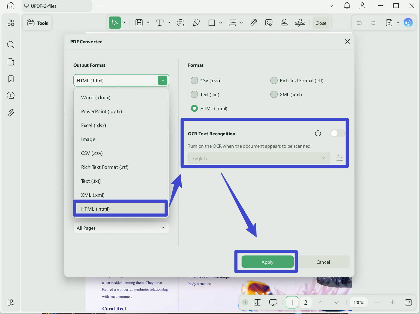Select the stamp tool
The width and height of the screenshot is (420, 314).
284,23
